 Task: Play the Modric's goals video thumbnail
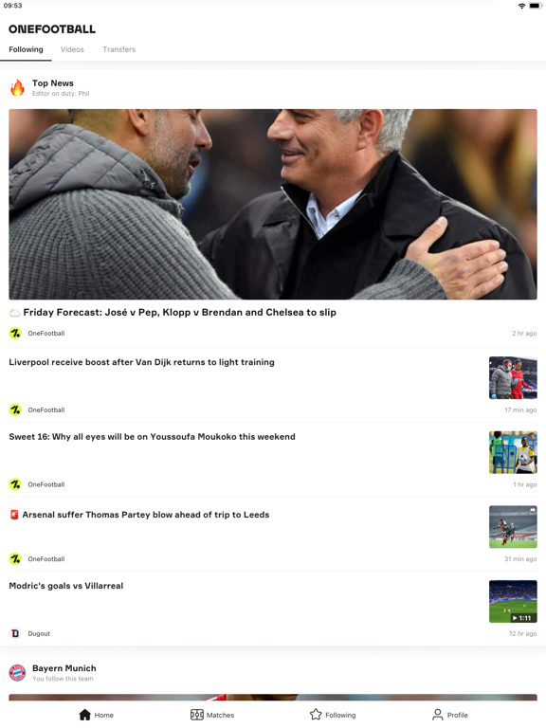point(513,601)
